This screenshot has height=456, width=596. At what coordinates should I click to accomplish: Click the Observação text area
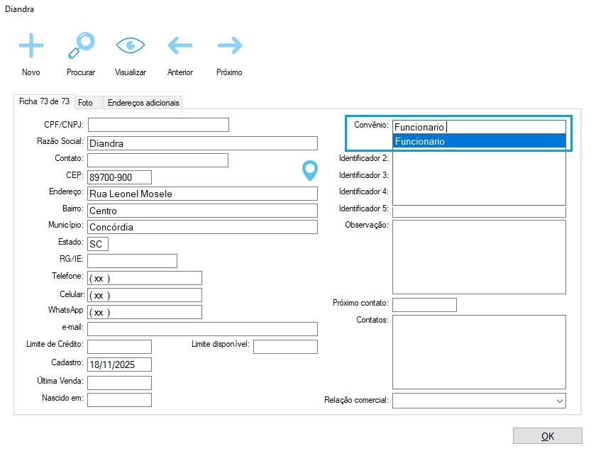479,256
